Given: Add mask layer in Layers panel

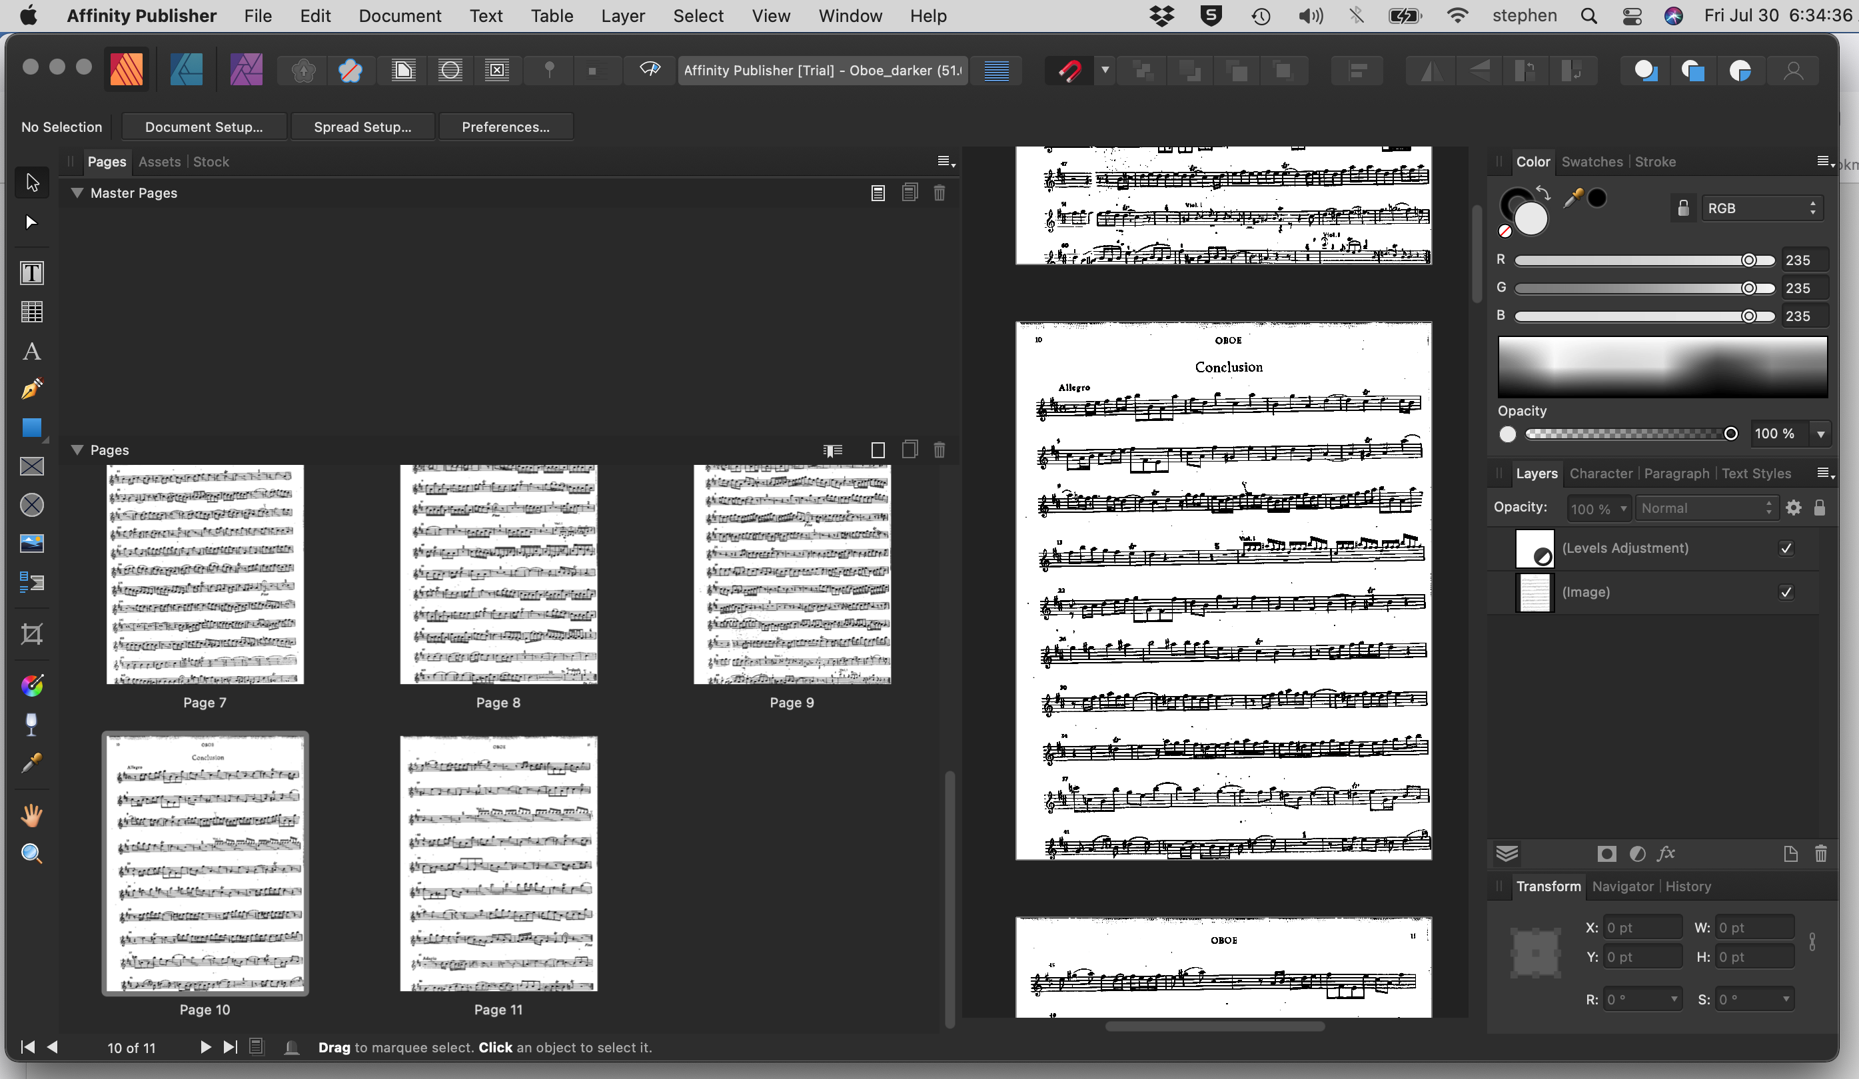Looking at the screenshot, I should tap(1606, 854).
